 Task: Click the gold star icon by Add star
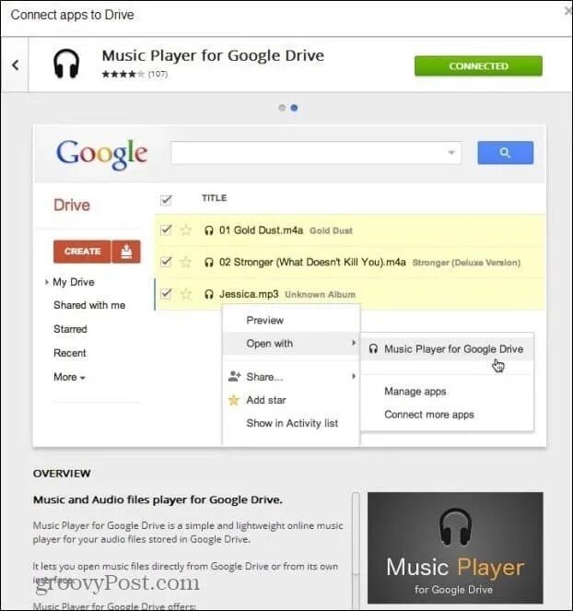(234, 400)
